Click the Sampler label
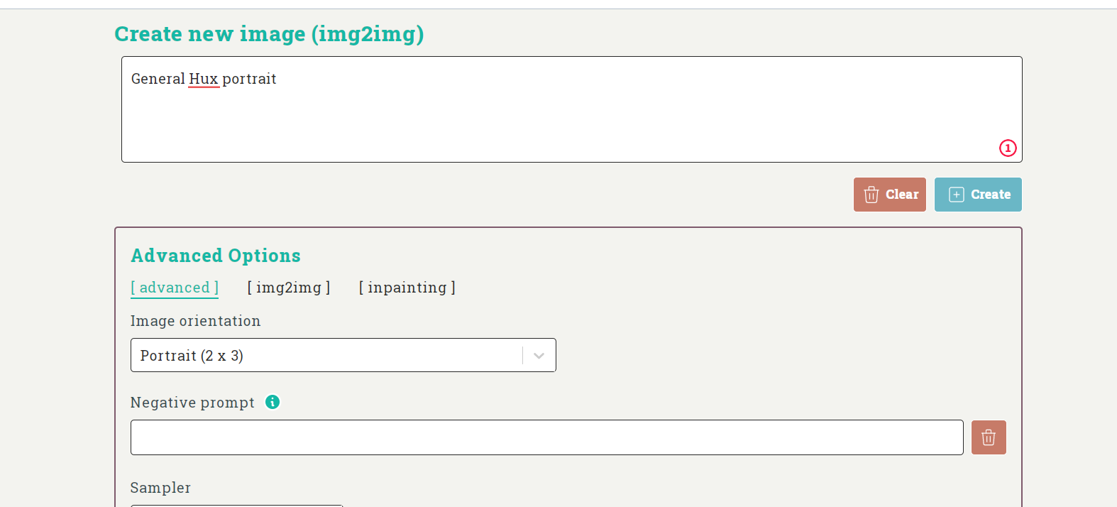This screenshot has width=1117, height=507. 160,488
